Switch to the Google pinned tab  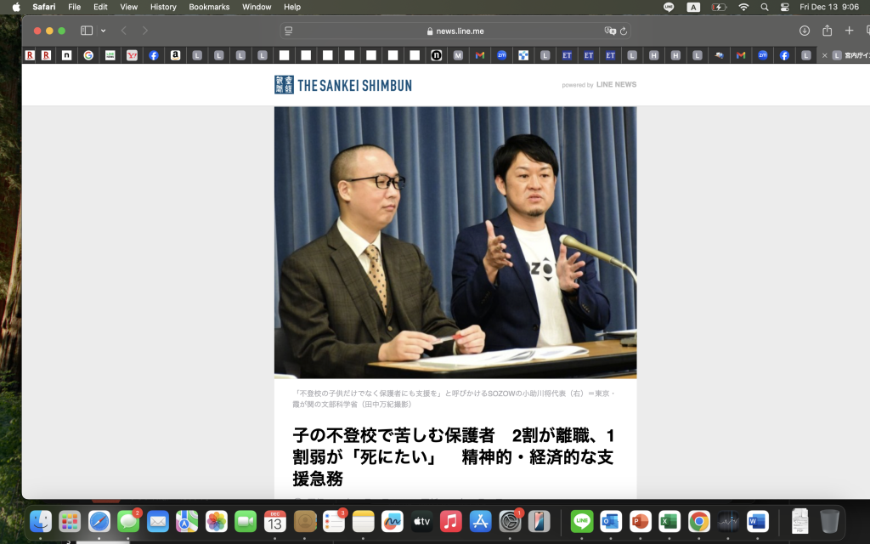[88, 55]
